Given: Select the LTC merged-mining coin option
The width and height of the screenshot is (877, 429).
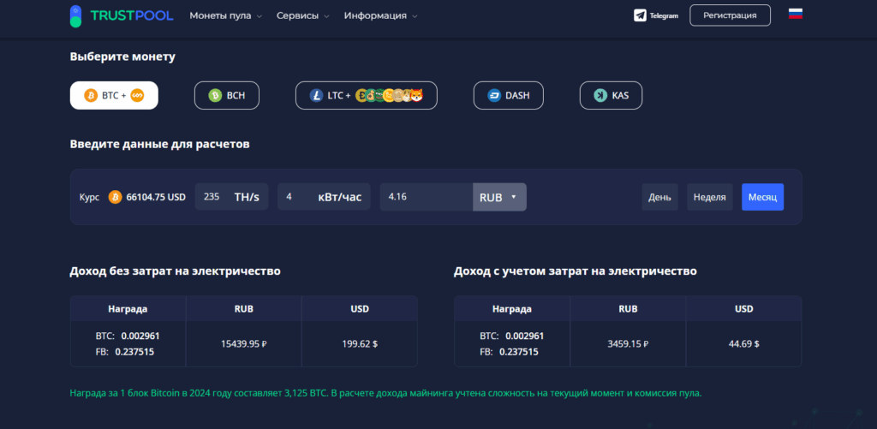Looking at the screenshot, I should (367, 96).
